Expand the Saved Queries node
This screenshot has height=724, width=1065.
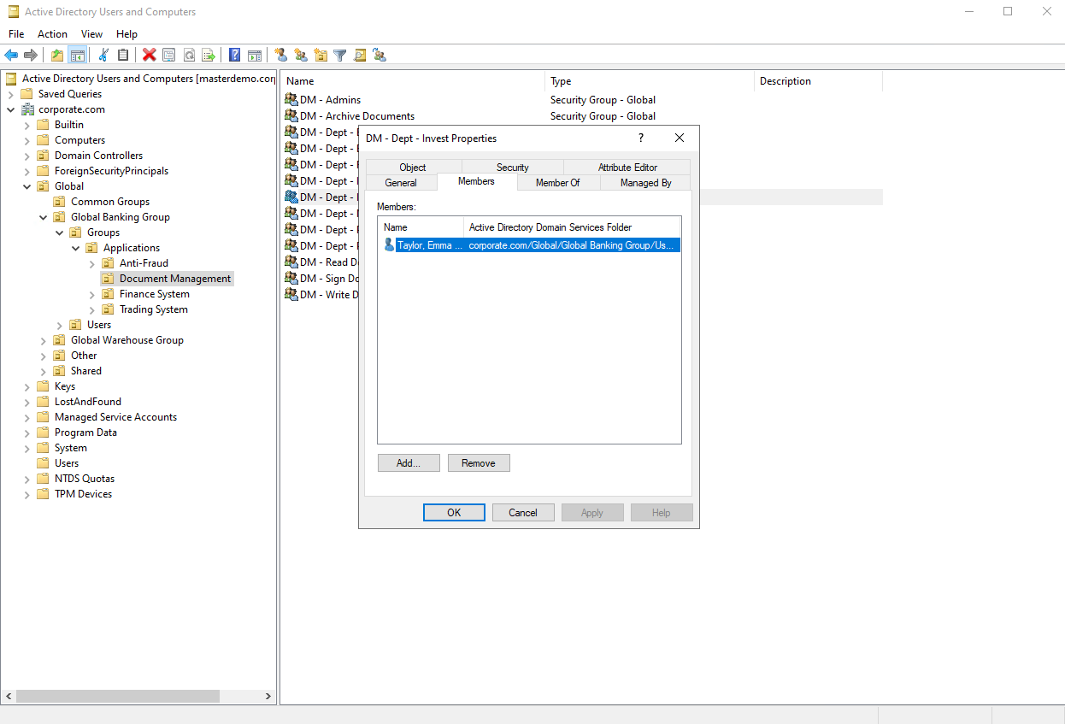pos(11,94)
